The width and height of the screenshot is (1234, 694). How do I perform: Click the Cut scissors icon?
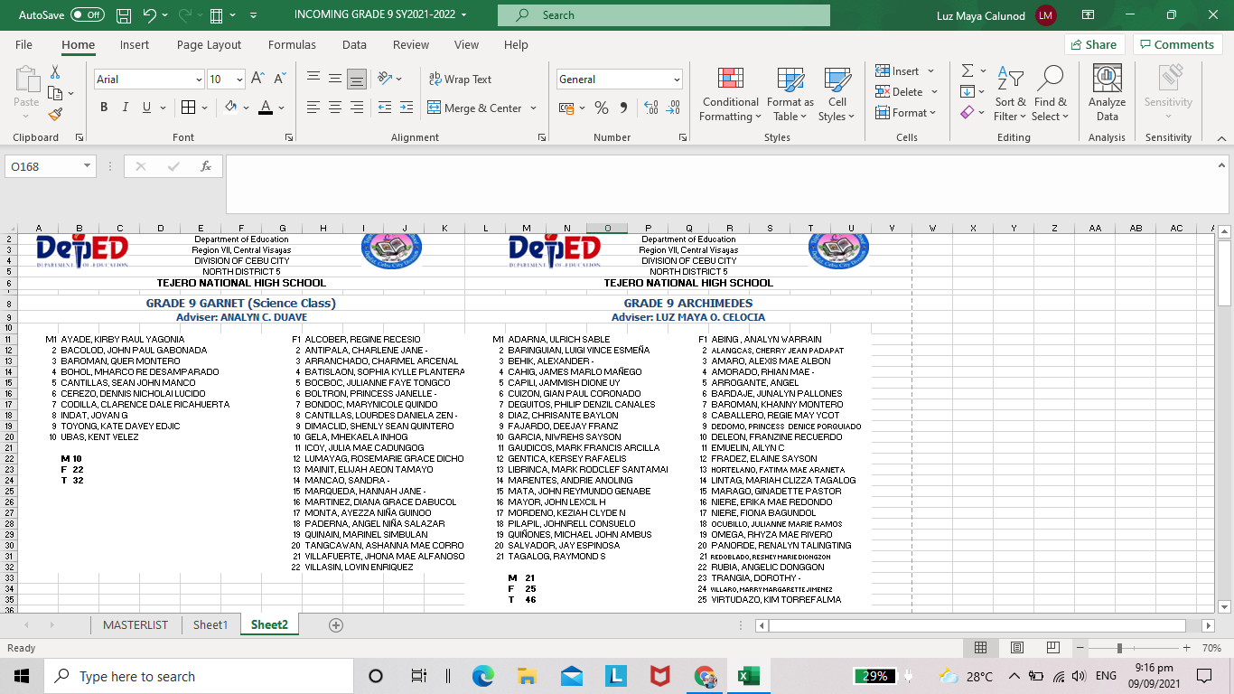[x=55, y=71]
